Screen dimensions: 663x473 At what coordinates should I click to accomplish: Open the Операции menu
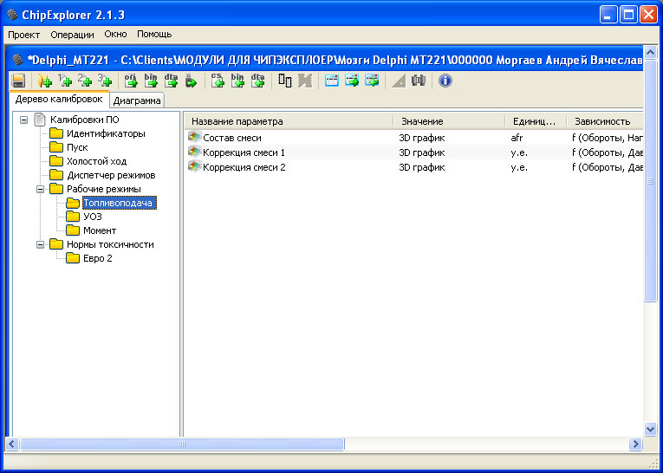pos(73,35)
